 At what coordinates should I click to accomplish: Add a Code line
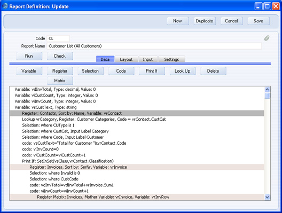tap(121, 71)
